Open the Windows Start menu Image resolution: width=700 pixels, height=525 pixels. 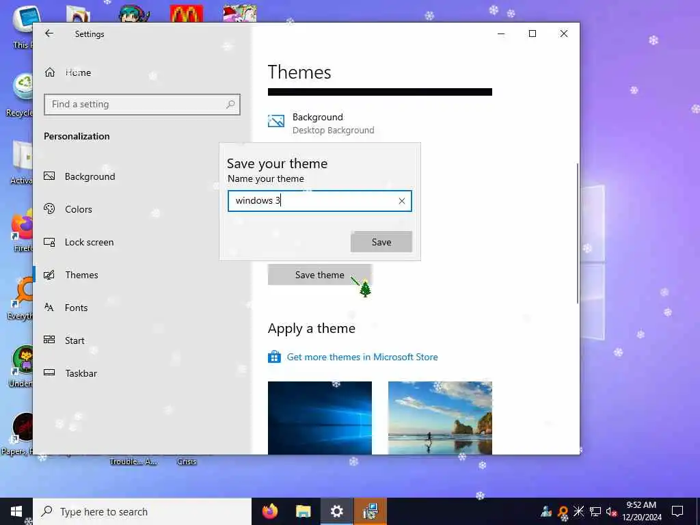click(16, 511)
